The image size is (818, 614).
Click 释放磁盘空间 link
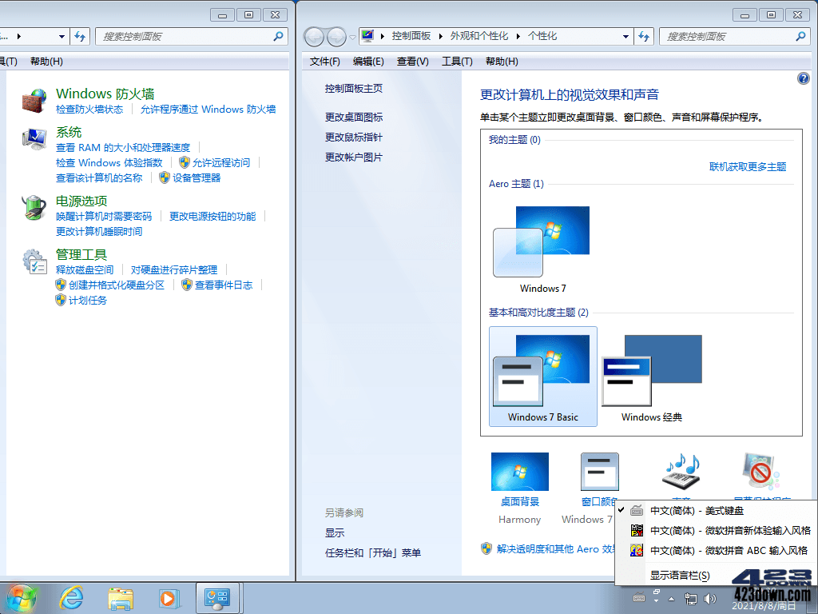[x=85, y=269]
